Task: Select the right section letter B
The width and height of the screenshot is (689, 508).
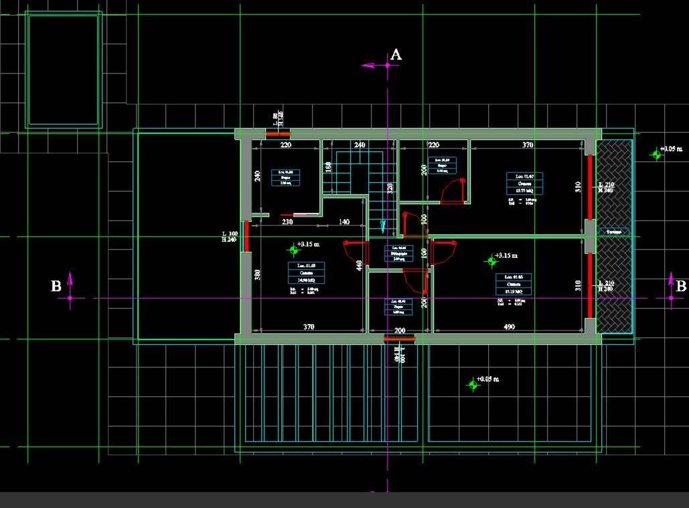Action: tap(681, 286)
